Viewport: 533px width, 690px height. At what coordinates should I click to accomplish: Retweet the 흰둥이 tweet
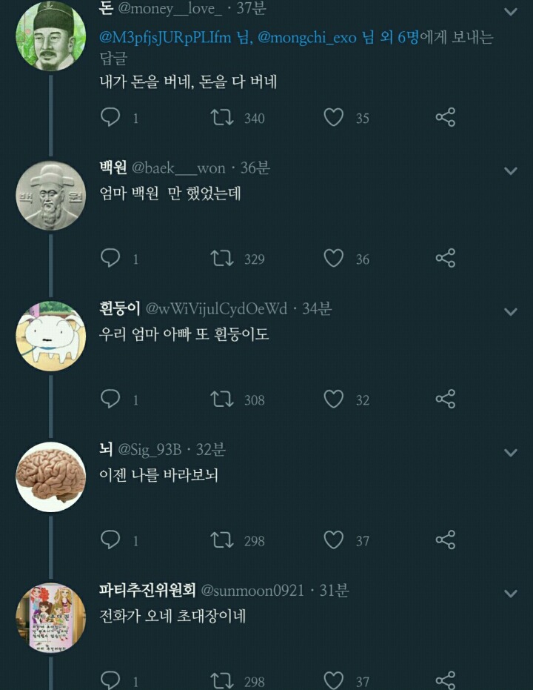tap(223, 399)
